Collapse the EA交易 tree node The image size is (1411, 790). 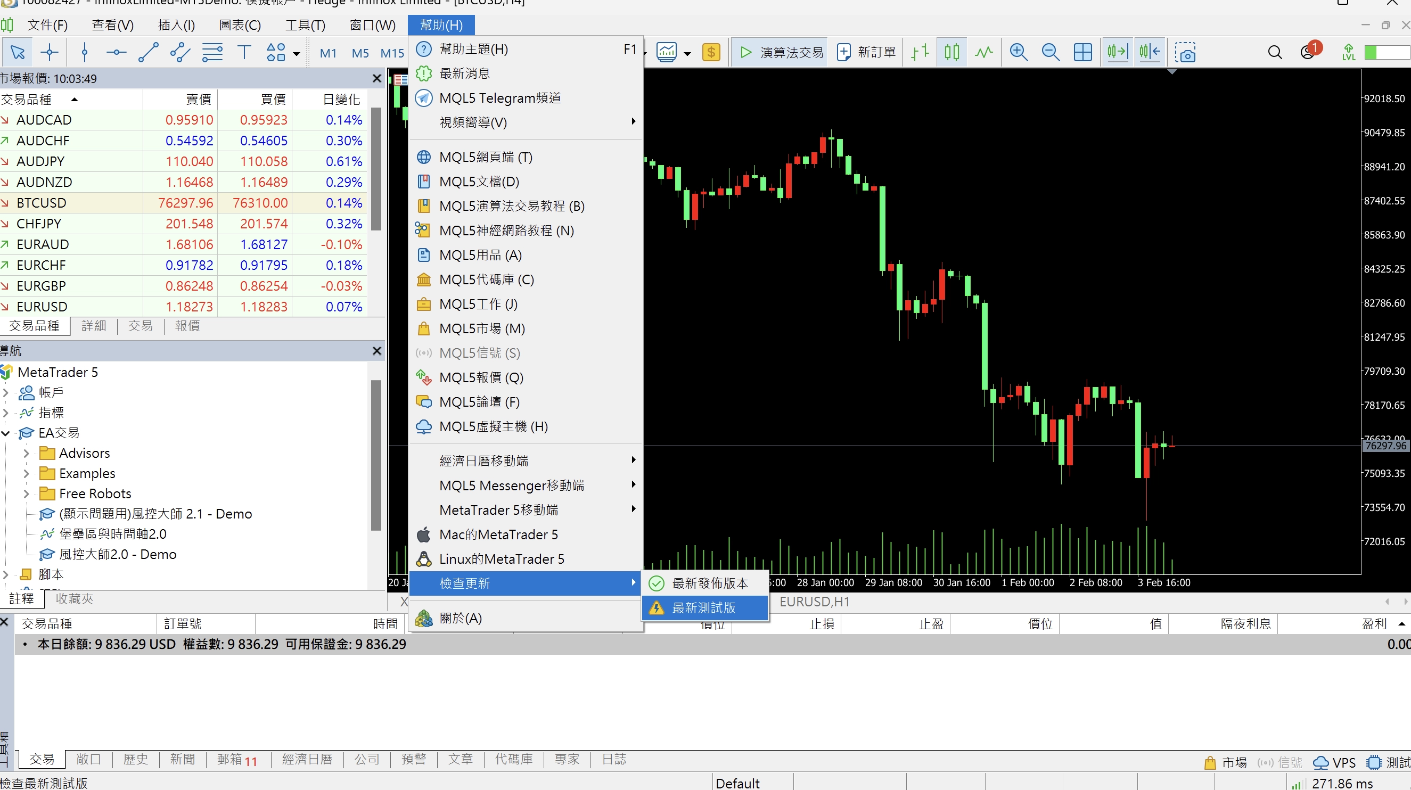(x=5, y=433)
